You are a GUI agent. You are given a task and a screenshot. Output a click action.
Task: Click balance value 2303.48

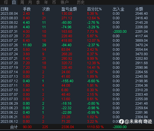(141, 94)
